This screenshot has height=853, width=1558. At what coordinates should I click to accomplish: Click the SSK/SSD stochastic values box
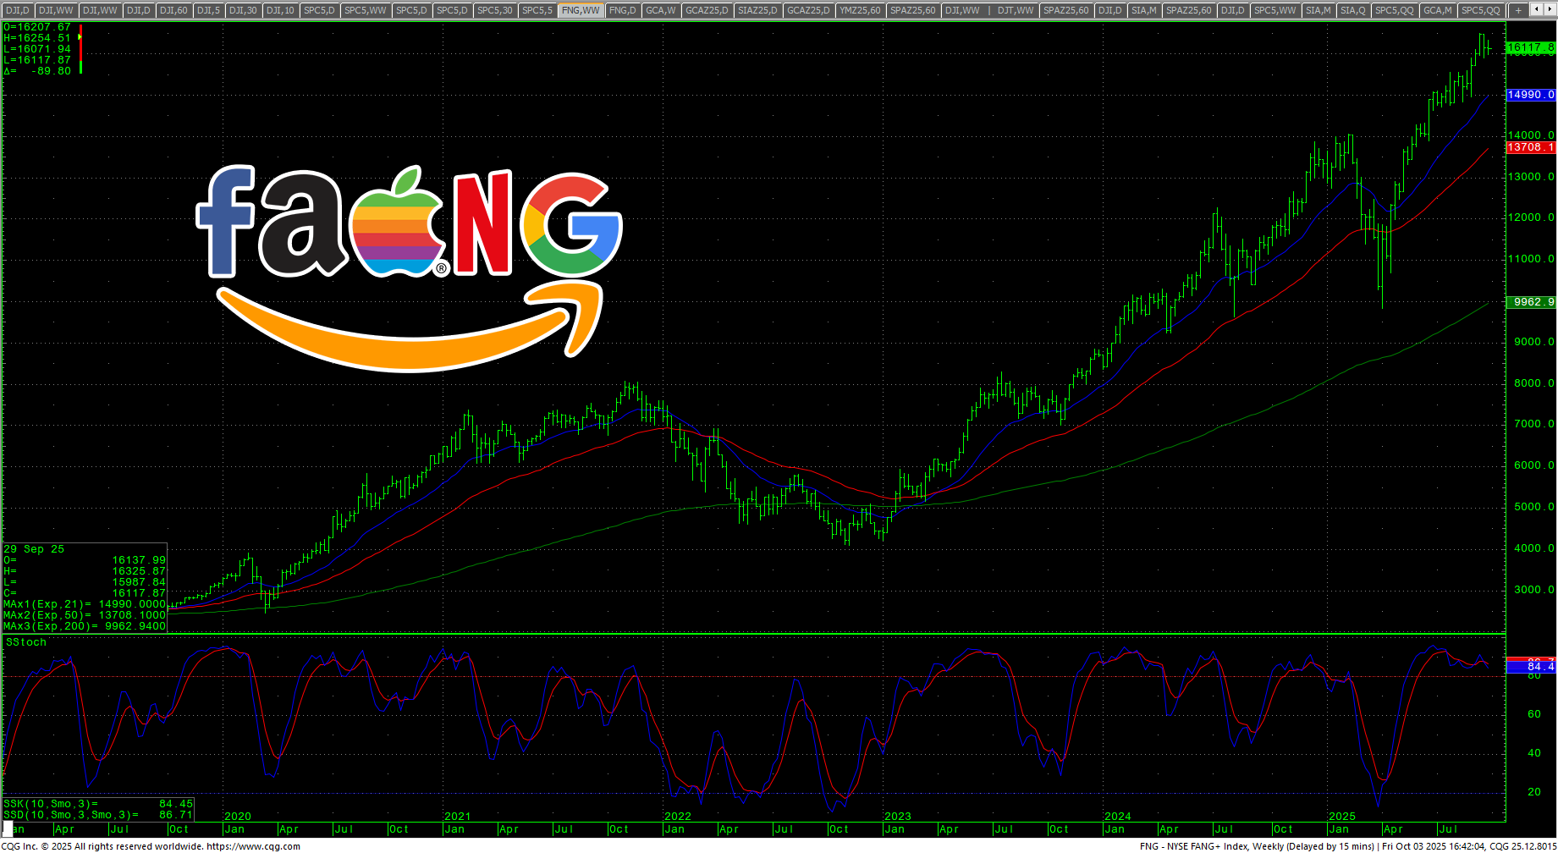pyautogui.click(x=98, y=809)
